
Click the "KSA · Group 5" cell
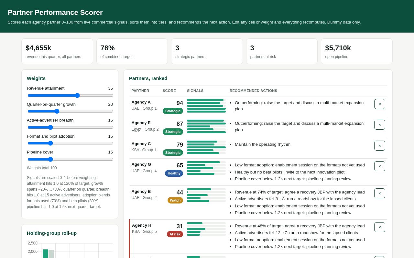(144, 232)
